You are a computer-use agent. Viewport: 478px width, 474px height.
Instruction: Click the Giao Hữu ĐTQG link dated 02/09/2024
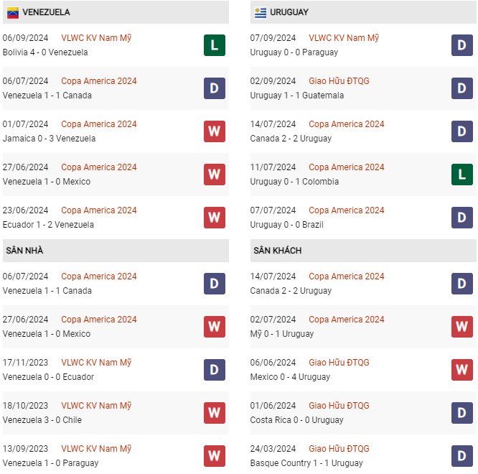[339, 81]
